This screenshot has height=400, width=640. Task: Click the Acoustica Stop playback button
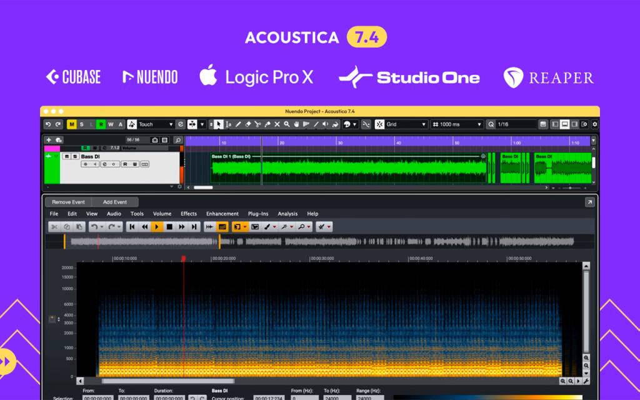coord(169,226)
